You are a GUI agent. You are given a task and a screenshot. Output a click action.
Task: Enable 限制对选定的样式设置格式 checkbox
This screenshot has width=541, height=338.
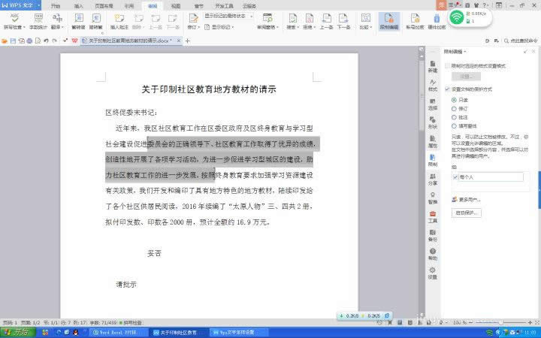pyautogui.click(x=448, y=66)
